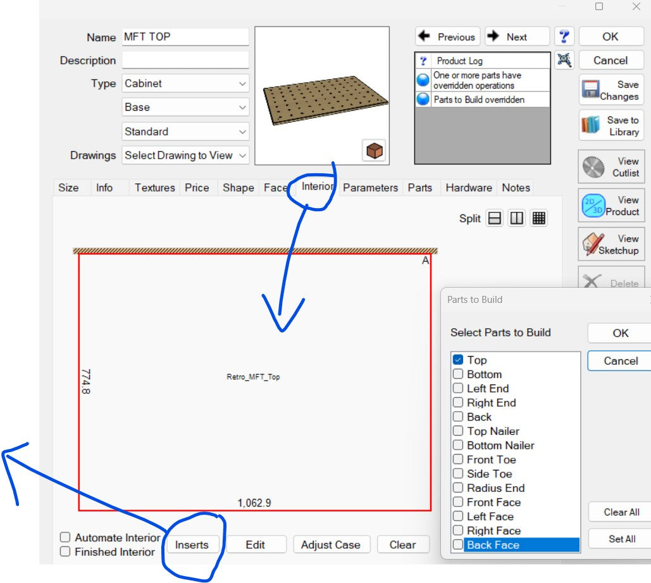This screenshot has width=651, height=583.
Task: Select the horizontal split icon
Action: [x=495, y=218]
